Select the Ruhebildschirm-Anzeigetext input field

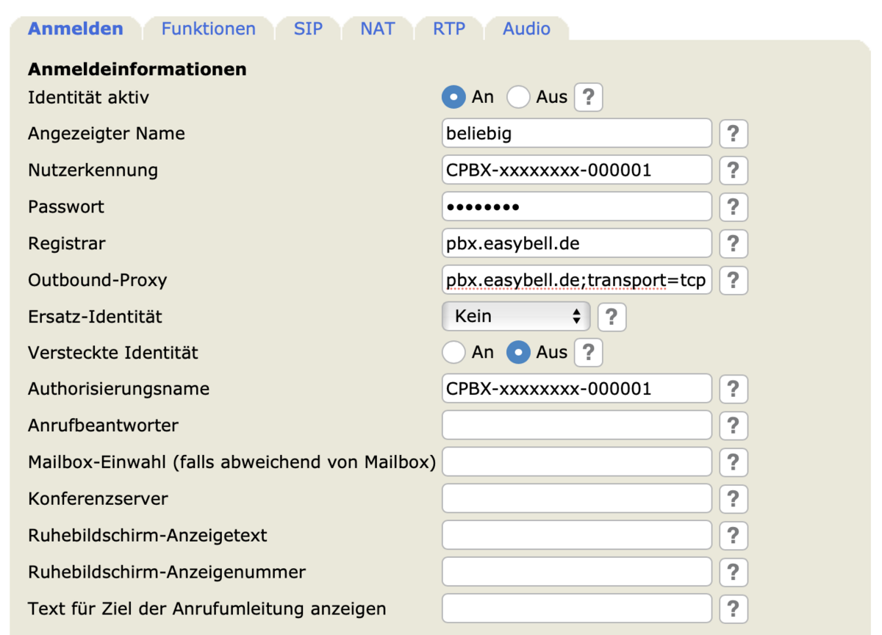pyautogui.click(x=576, y=535)
